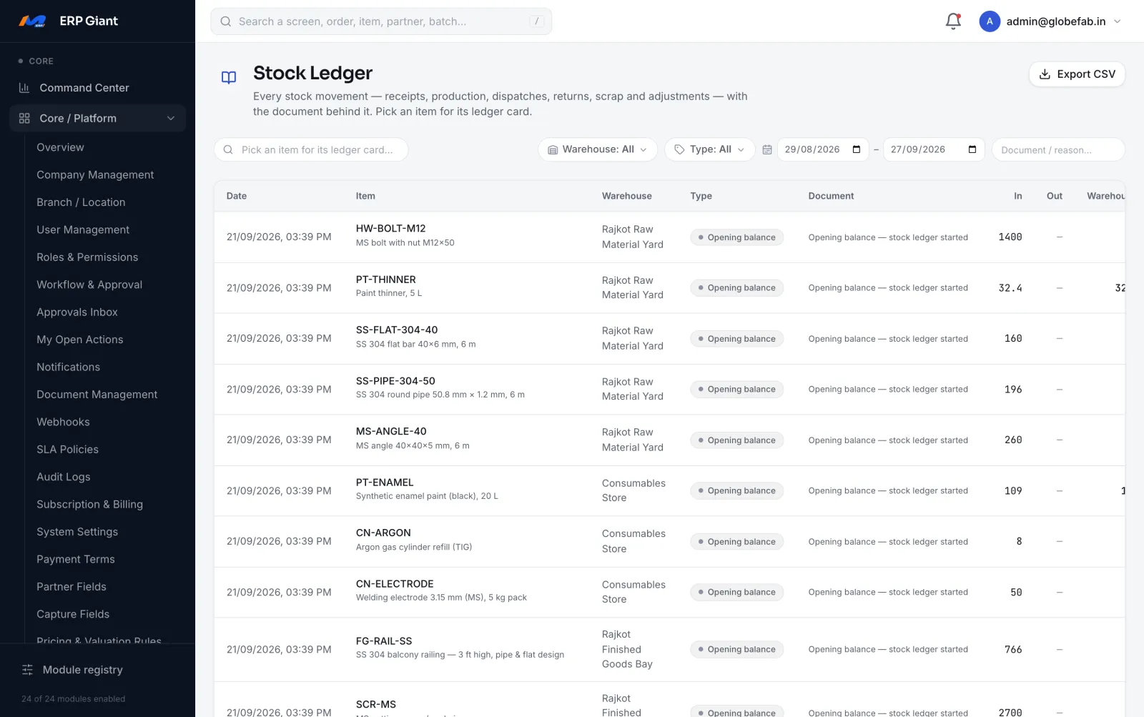Open SLA Policies page
This screenshot has height=717, width=1144.
click(68, 450)
